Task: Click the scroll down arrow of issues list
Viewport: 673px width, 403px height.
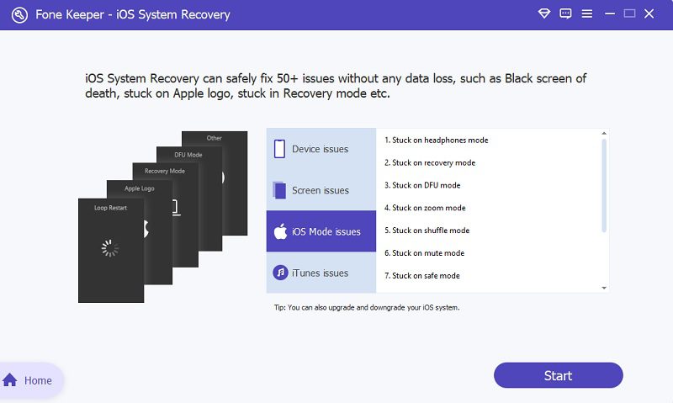Action: click(x=604, y=288)
